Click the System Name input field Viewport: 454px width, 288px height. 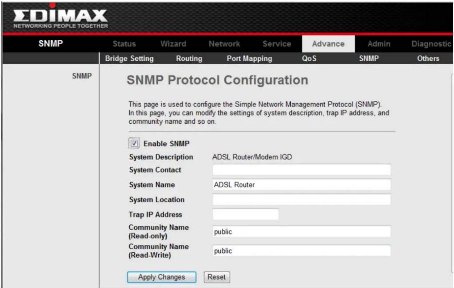pyautogui.click(x=302, y=184)
